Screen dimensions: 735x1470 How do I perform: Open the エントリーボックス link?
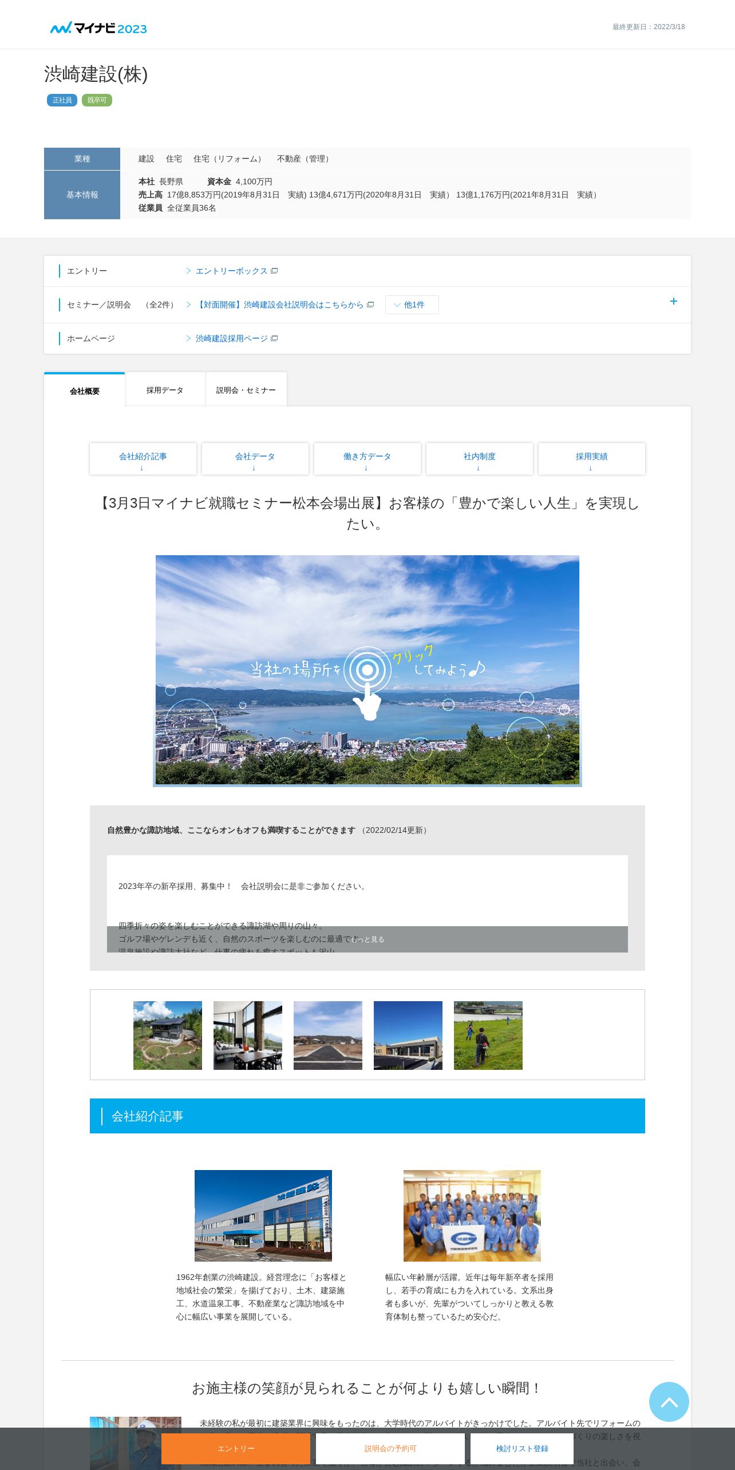(232, 271)
